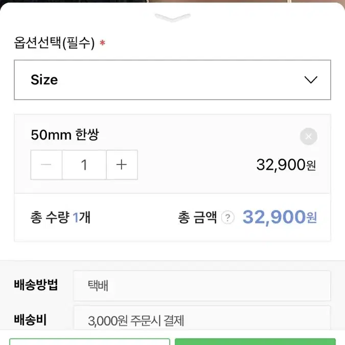Image resolution: width=345 pixels, height=345 pixels.
Task: Click the blue total amount 32,900원
Action: 280,217
